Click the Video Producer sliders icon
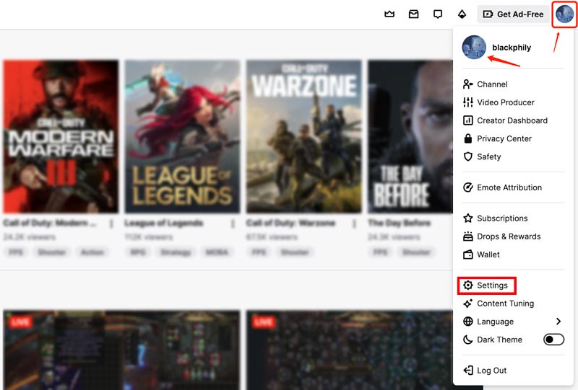 pos(467,102)
